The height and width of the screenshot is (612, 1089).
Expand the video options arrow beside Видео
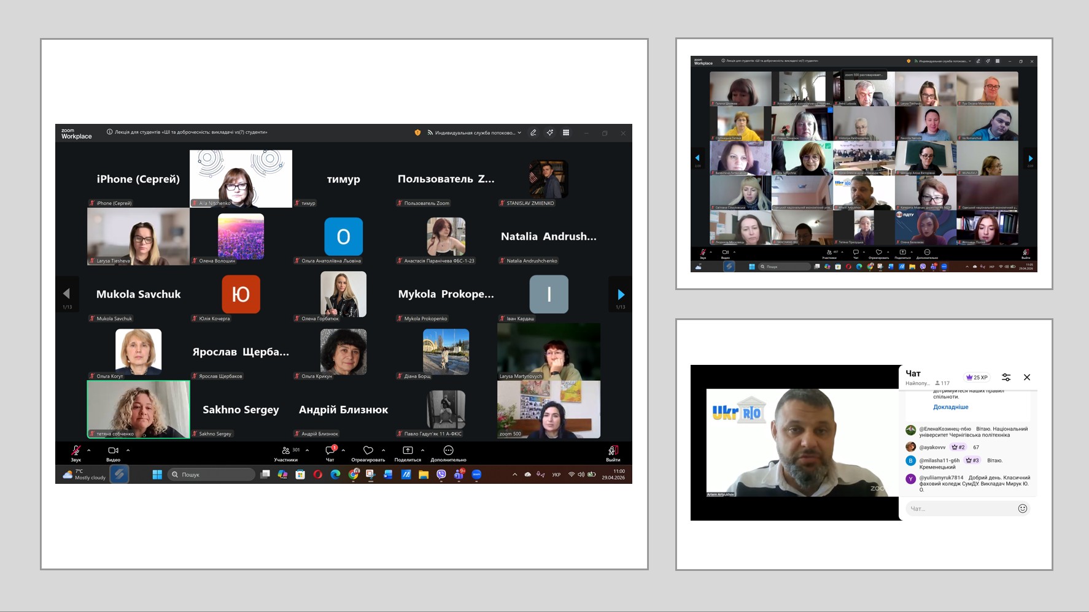click(x=128, y=450)
